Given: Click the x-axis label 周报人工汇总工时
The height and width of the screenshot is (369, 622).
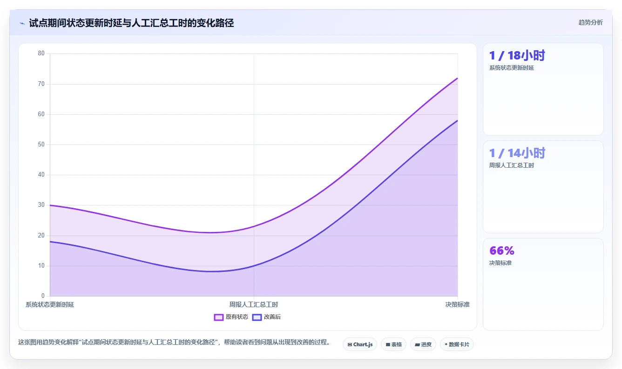Looking at the screenshot, I should point(254,304).
